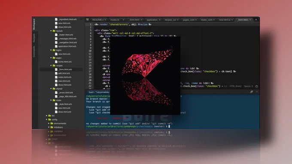
Task: Click the terminal prompt input line
Action: pyautogui.click(x=128, y=126)
